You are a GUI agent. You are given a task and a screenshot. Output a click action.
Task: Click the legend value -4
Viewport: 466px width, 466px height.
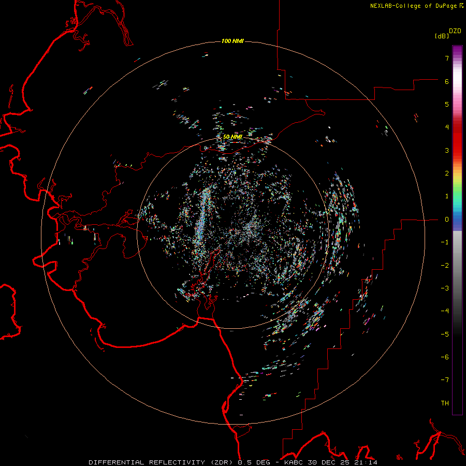[x=445, y=311]
